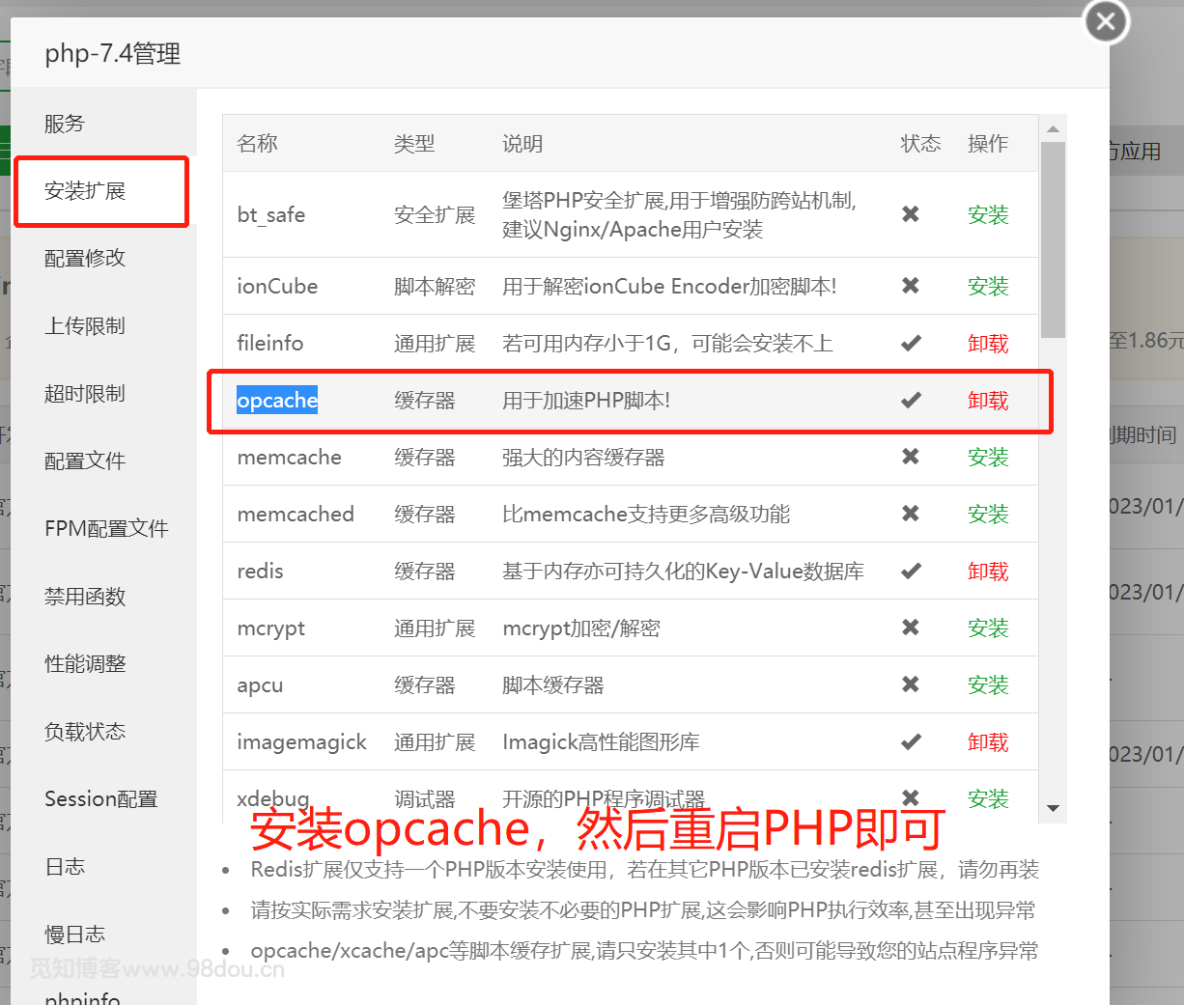Image resolution: width=1184 pixels, height=1005 pixels.
Task: Click the checkmark status icon for imagemagick
Action: [x=911, y=741]
